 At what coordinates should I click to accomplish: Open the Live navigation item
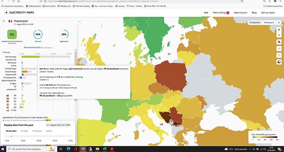coord(206,13)
